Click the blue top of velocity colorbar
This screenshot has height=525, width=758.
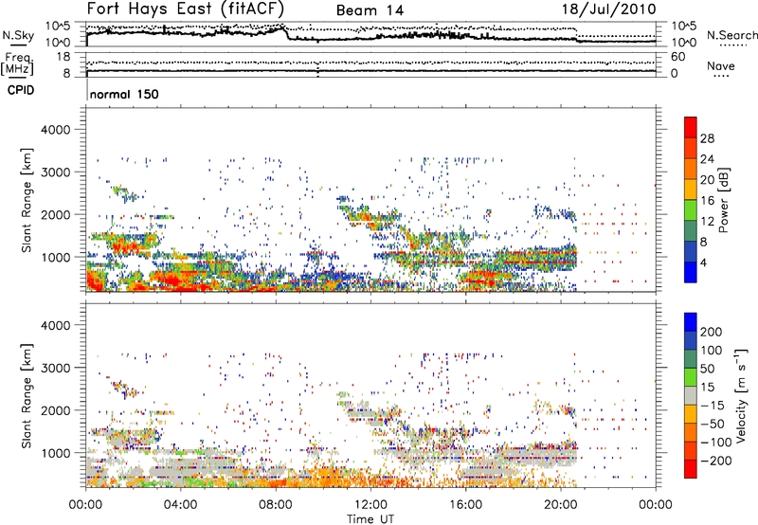(x=691, y=321)
